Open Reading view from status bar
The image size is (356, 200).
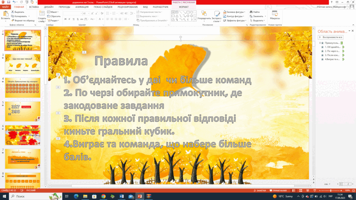point(308,191)
